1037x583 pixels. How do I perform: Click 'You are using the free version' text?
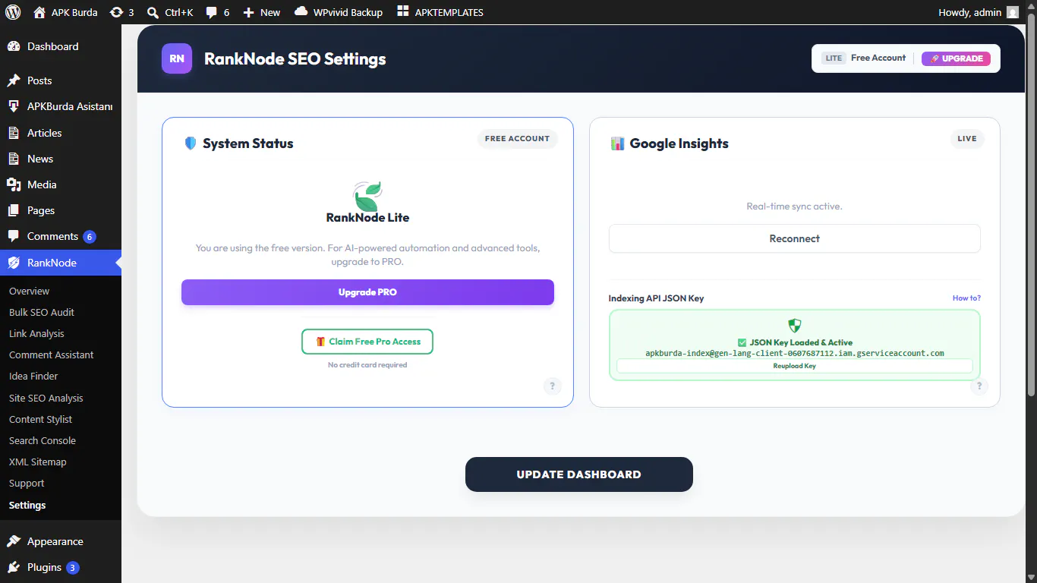367,255
